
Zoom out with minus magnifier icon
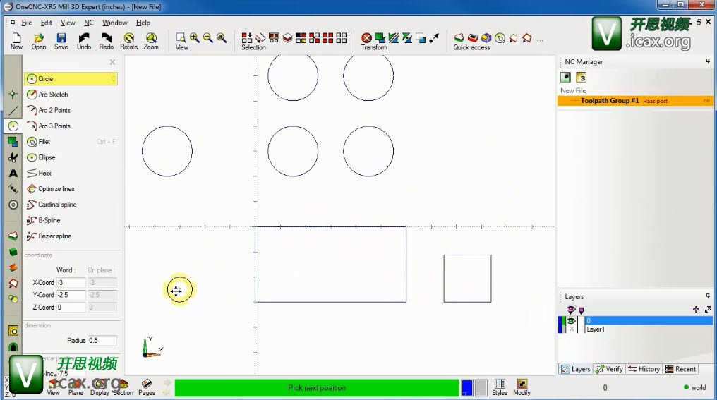coord(208,38)
